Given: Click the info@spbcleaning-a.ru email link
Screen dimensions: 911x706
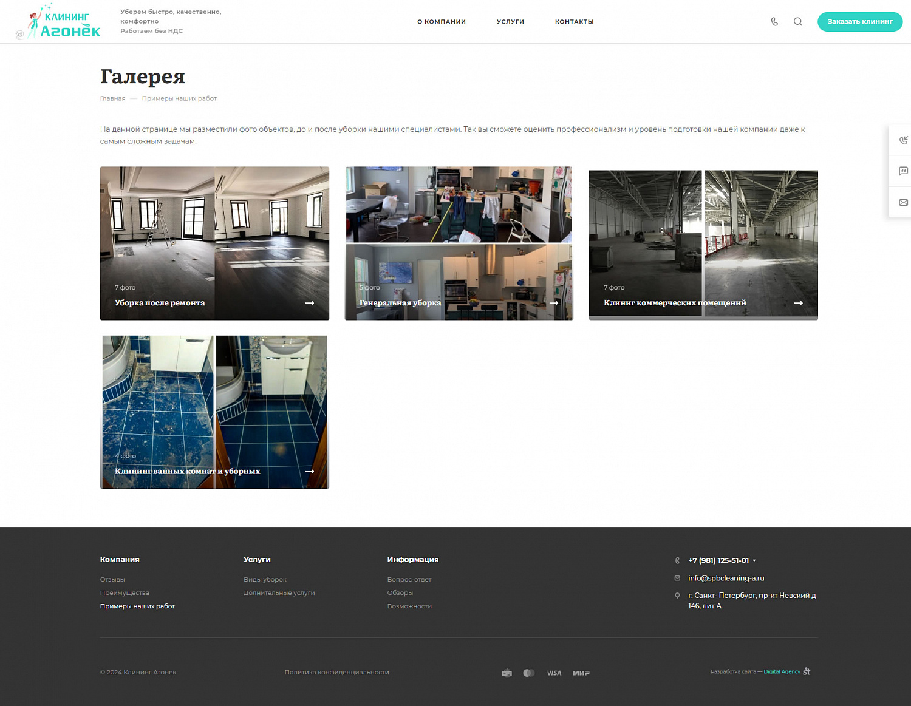Looking at the screenshot, I should click(726, 578).
